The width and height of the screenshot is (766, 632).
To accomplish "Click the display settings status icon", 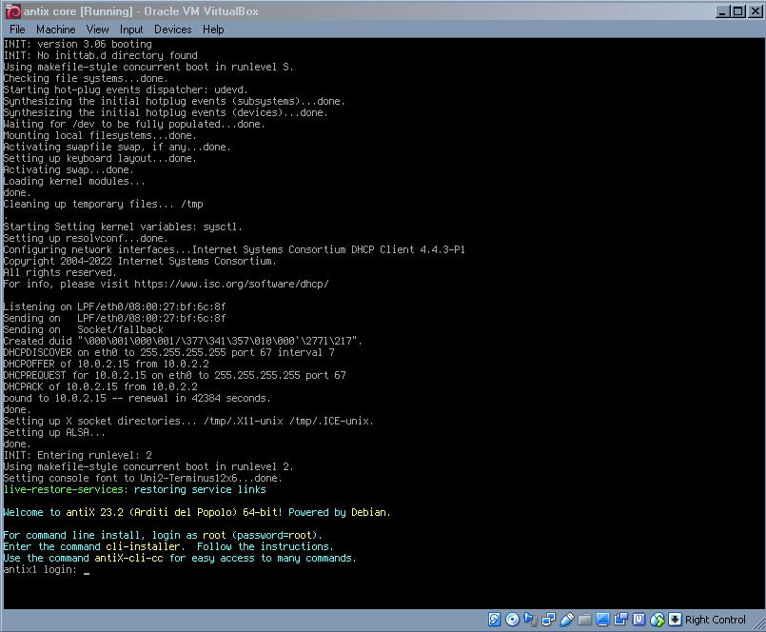I will (x=602, y=620).
